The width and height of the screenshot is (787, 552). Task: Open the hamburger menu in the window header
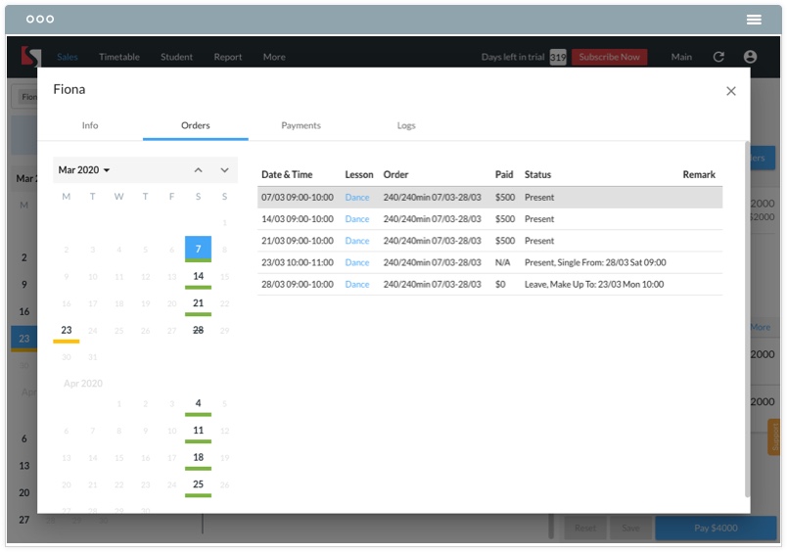pyautogui.click(x=754, y=19)
